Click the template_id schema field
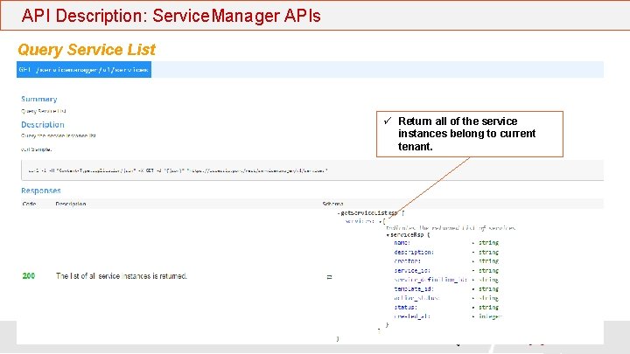Viewport: 630px width, 354px height. tap(409, 288)
